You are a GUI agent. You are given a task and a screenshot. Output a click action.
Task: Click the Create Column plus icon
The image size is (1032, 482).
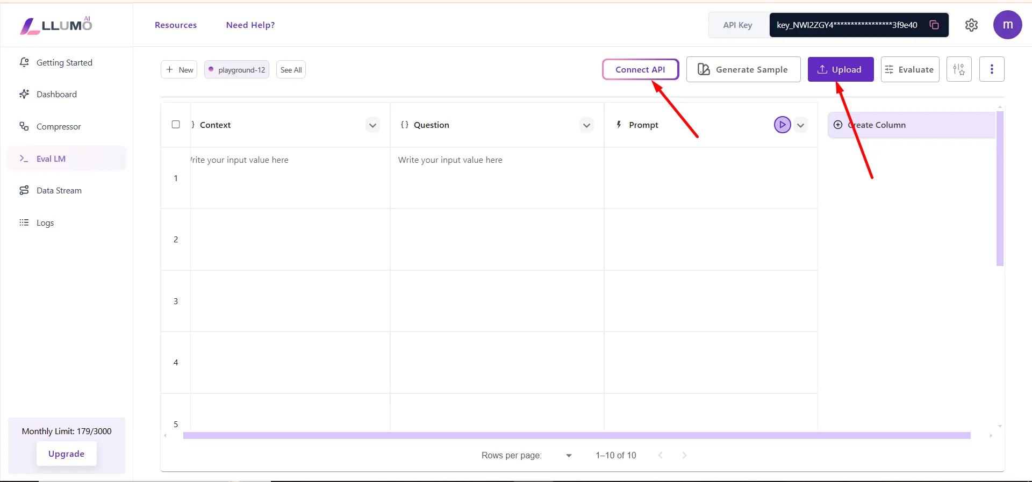pyautogui.click(x=837, y=125)
